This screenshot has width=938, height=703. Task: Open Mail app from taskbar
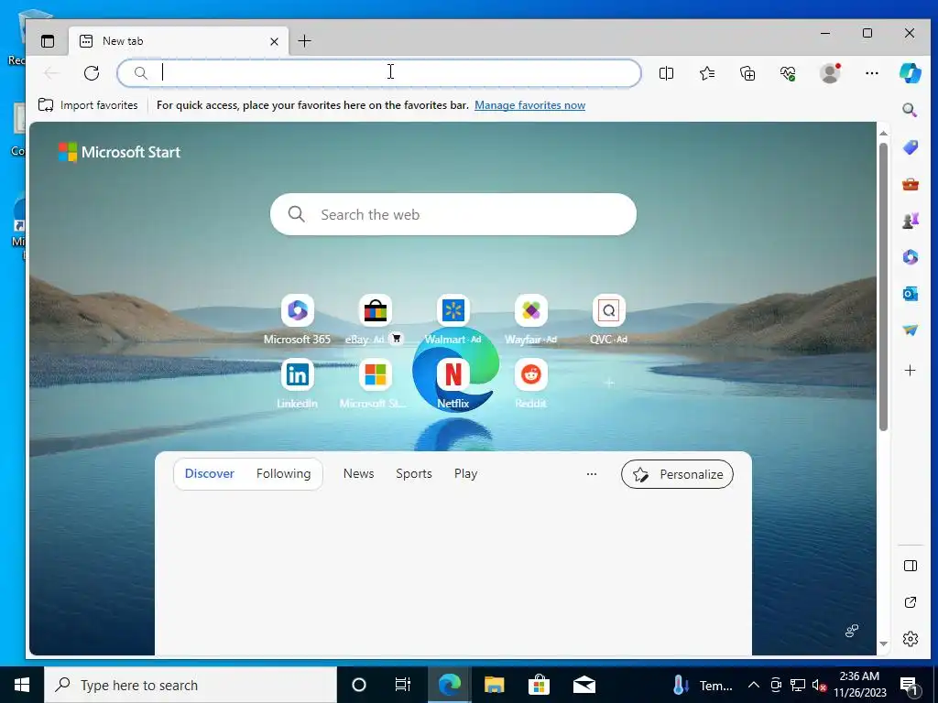click(x=584, y=685)
